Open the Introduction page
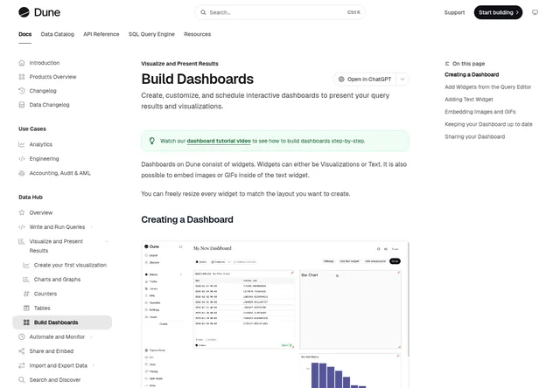The width and height of the screenshot is (560, 388). [45, 63]
